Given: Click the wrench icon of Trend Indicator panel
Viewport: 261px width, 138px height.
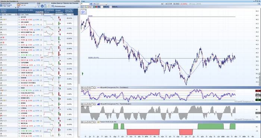Looking at the screenshot, I should [x=82, y=104].
